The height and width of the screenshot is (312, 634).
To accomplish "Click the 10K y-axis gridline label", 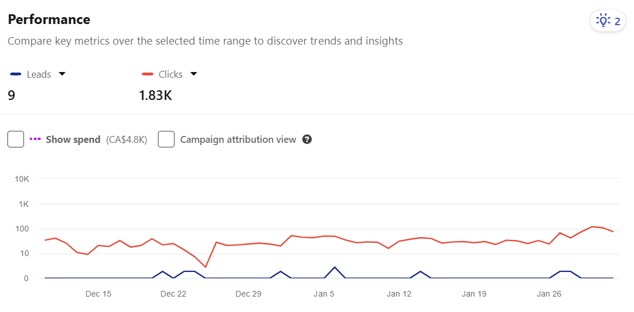I will [x=22, y=179].
